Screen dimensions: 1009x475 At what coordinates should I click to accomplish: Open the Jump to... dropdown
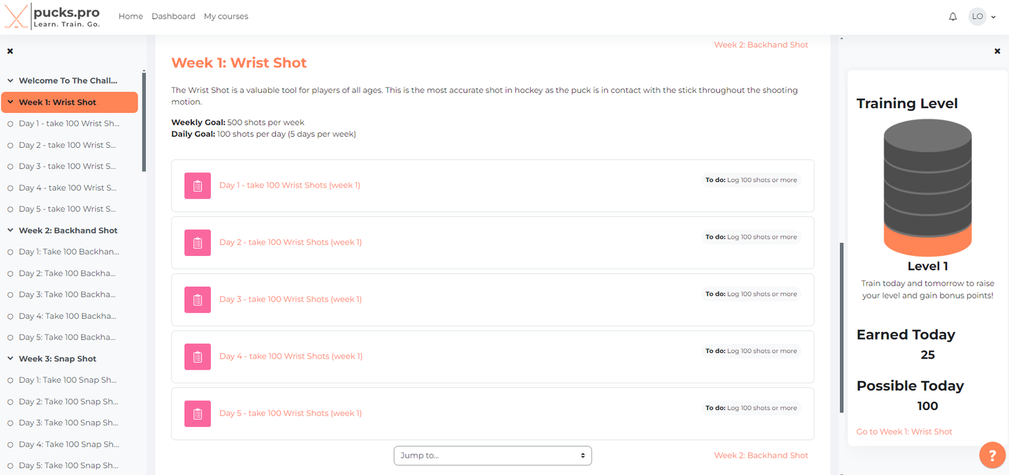[492, 455]
